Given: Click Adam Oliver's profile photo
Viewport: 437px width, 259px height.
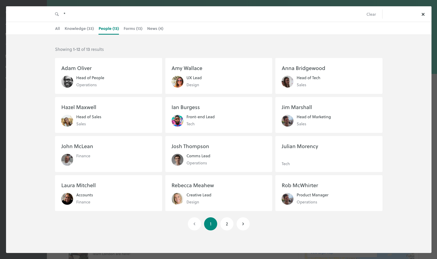Looking at the screenshot, I should click(67, 82).
